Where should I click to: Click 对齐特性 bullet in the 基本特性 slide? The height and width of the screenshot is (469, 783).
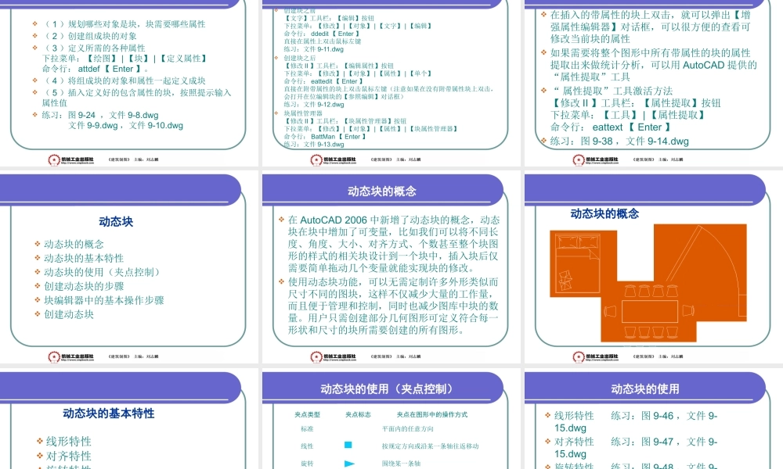(68, 456)
